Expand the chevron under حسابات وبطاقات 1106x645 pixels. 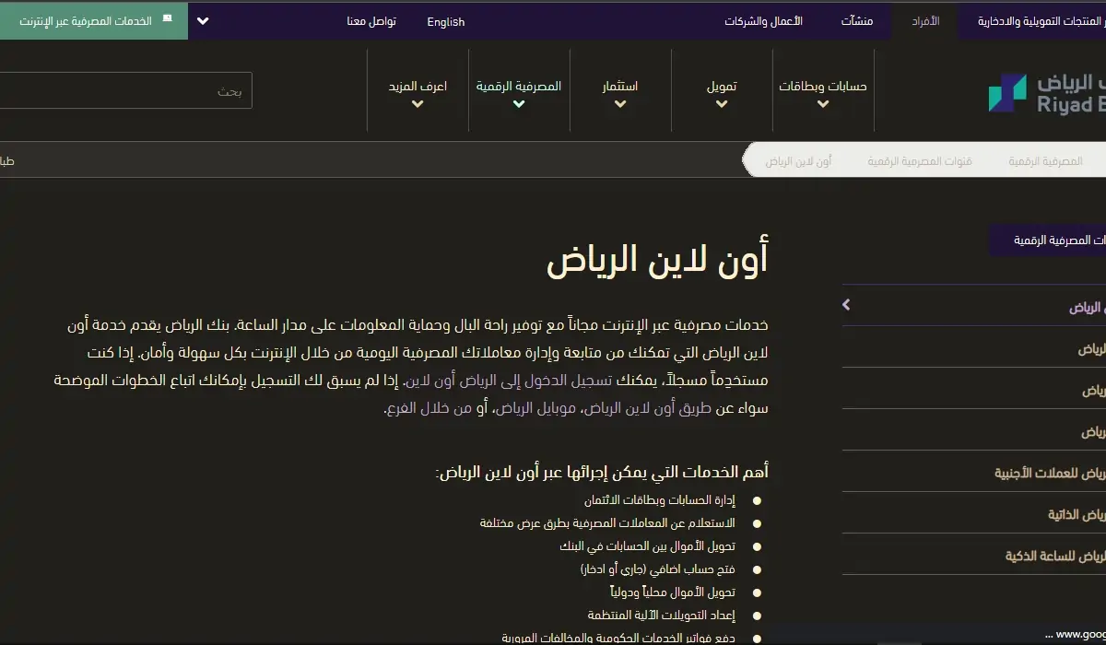[x=823, y=104]
